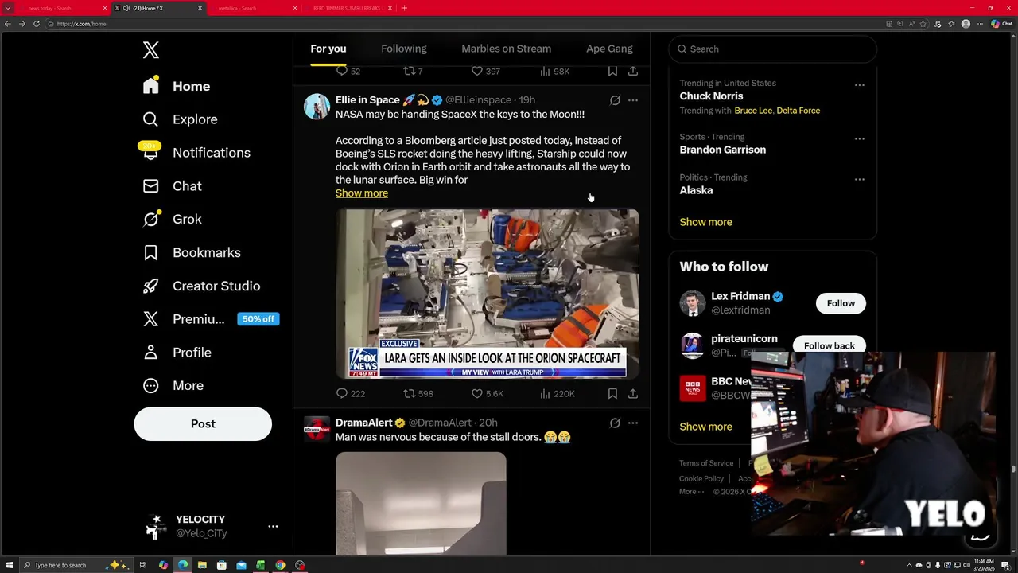
Task: Click the X search field
Action: pyautogui.click(x=772, y=49)
